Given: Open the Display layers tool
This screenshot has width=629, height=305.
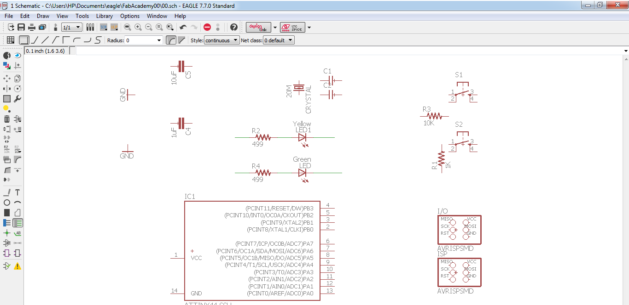Looking at the screenshot, I should 7,66.
